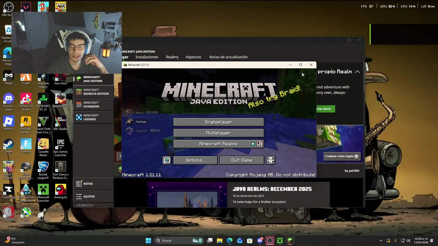Open Java Realms: December 2025 news article

point(272,189)
